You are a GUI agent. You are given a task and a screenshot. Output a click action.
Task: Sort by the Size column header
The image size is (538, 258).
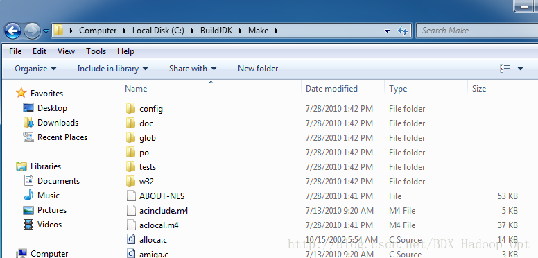point(479,89)
